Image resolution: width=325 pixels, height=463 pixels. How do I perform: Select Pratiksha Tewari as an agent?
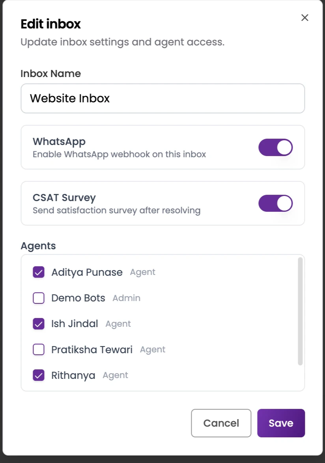point(38,349)
